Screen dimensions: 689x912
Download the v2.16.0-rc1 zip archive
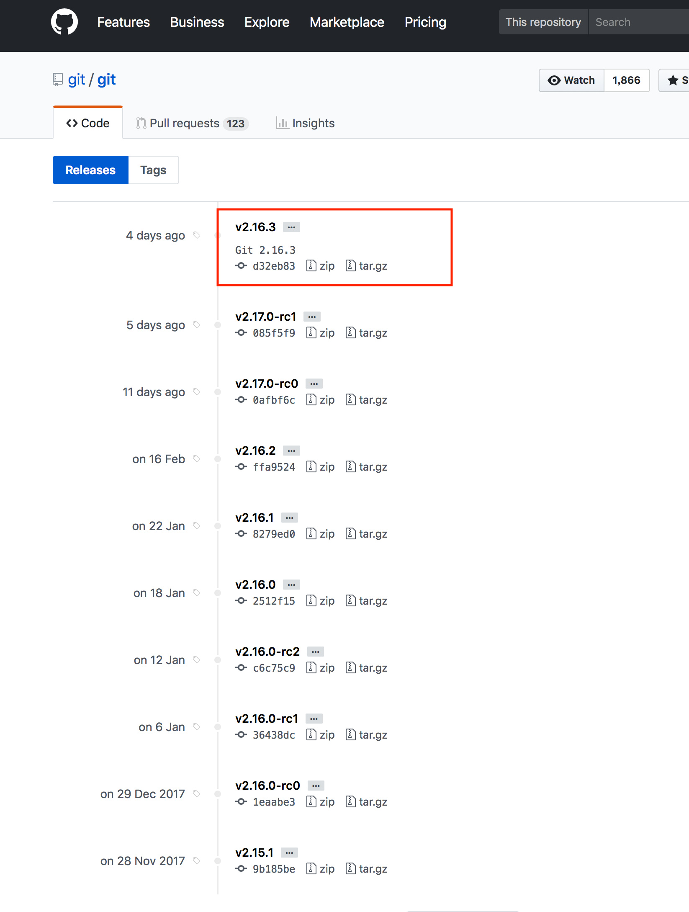pyautogui.click(x=321, y=735)
